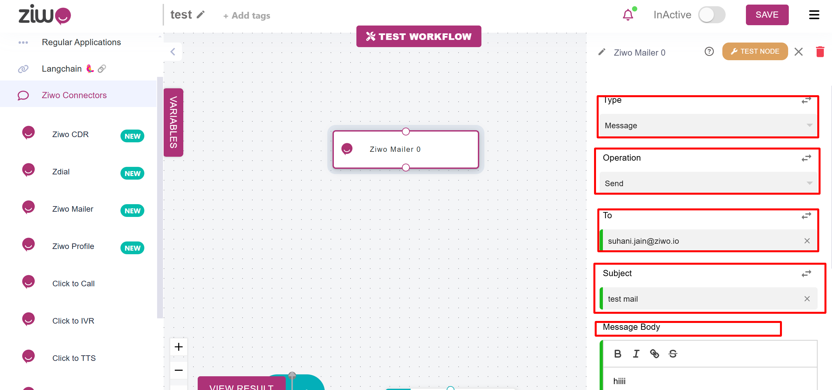Image resolution: width=832 pixels, height=390 pixels.
Task: Close the Ziwo Mailer 0 settings panel
Action: [799, 52]
